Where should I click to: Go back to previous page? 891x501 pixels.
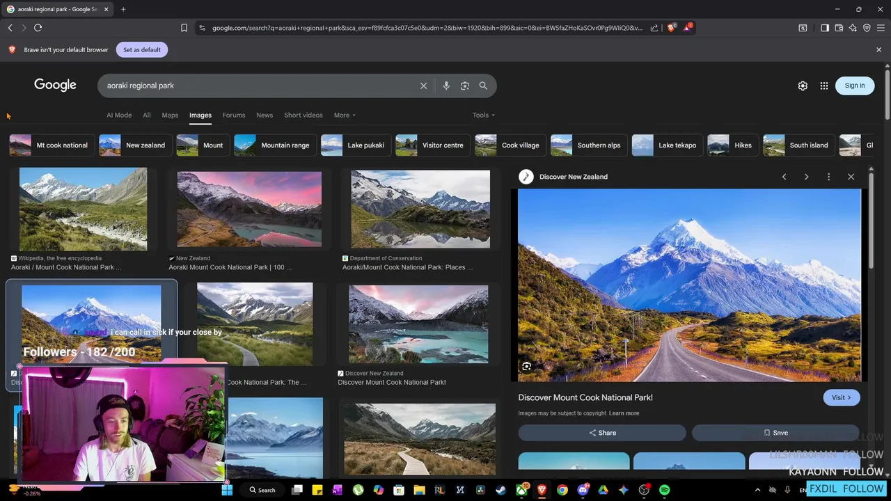10,28
